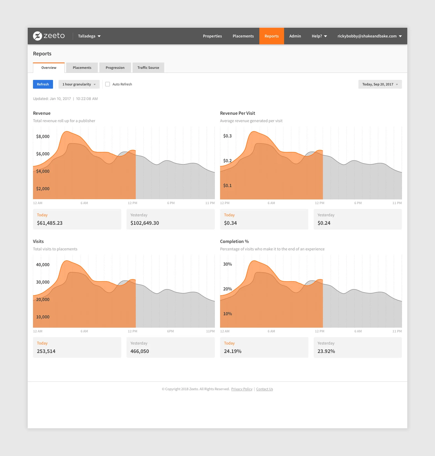Click the Contact Us footer link

265,389
